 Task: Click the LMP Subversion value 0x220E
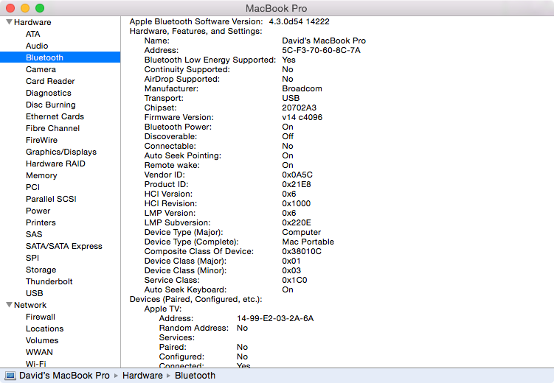click(x=297, y=222)
